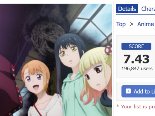Follow the Anime breadcrumb link

click(x=146, y=24)
